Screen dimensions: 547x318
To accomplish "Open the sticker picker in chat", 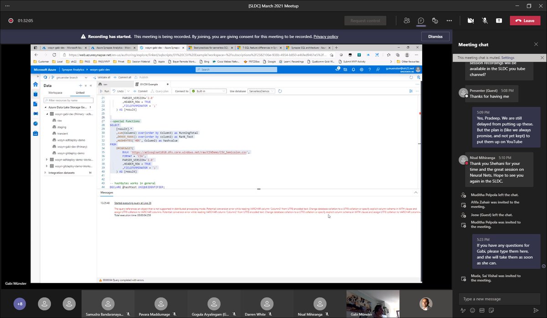I will 491,310.
